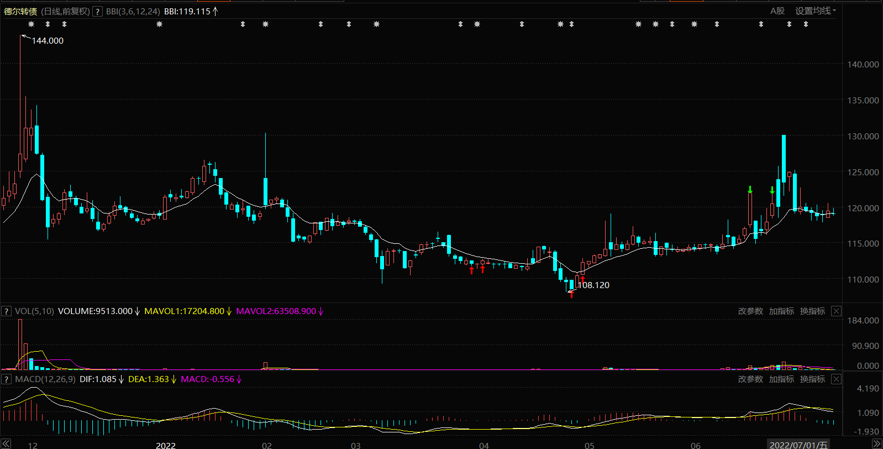This screenshot has height=449, width=883.
Task: Open the 设置均线 dropdown
Action: [815, 11]
